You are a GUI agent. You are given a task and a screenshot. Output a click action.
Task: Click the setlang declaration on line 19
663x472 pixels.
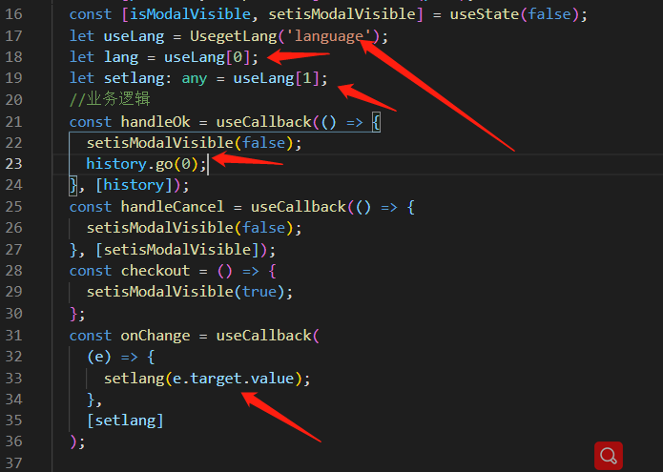134,78
